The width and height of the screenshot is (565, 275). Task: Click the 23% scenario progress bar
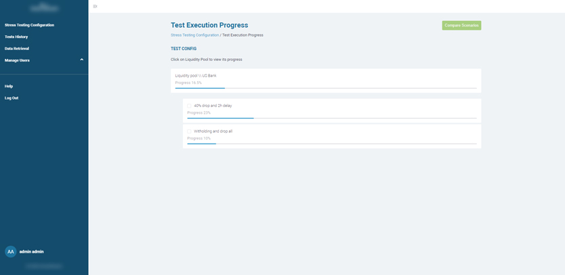tap(331, 118)
